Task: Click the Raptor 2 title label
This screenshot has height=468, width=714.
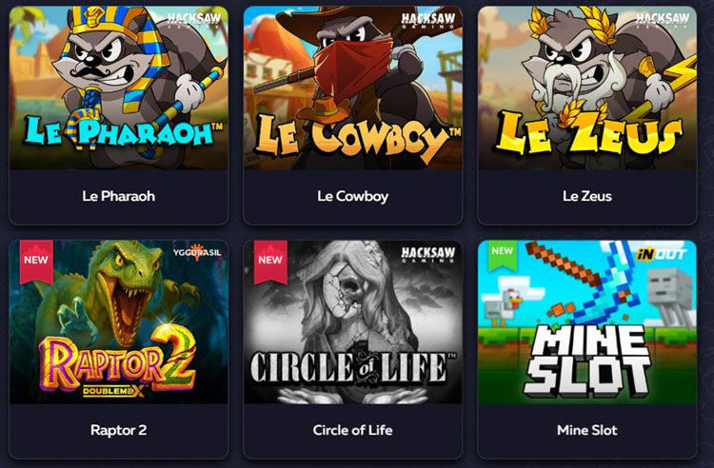Action: pos(118,430)
